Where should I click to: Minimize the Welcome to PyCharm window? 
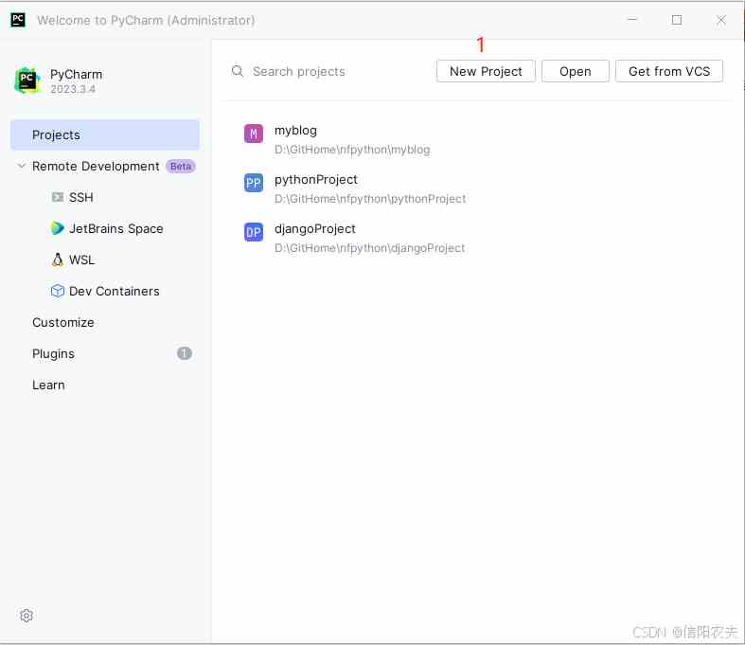632,20
